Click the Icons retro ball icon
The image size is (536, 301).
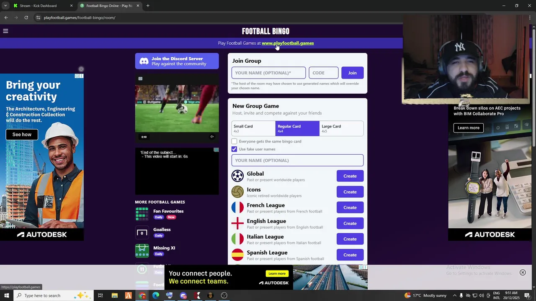coord(237,192)
